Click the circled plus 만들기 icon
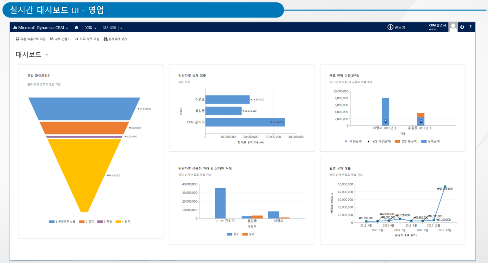 390,27
